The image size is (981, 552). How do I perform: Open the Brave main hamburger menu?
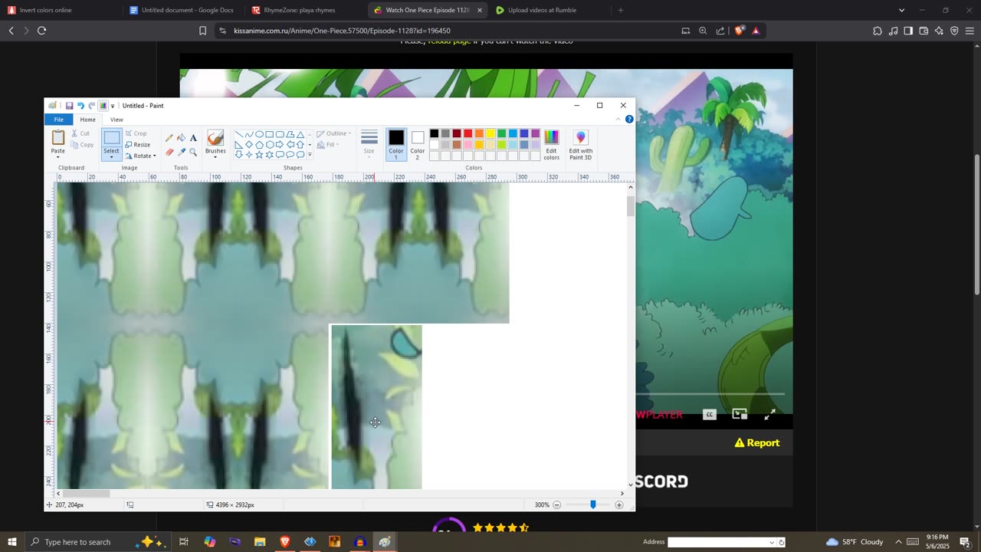click(970, 31)
